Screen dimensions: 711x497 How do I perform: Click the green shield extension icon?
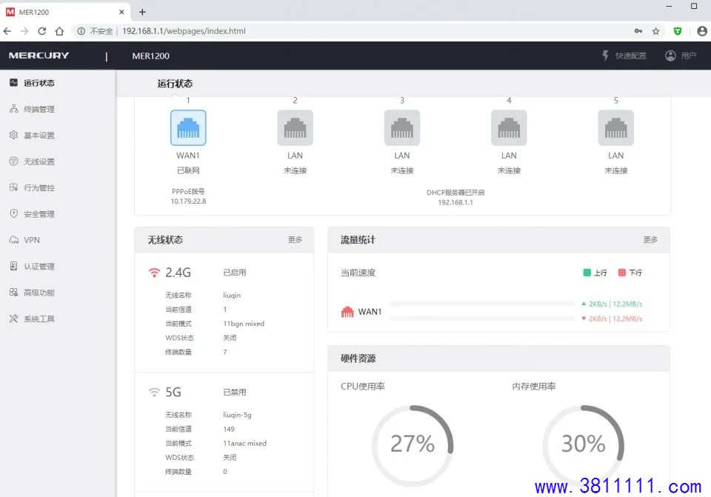(678, 31)
